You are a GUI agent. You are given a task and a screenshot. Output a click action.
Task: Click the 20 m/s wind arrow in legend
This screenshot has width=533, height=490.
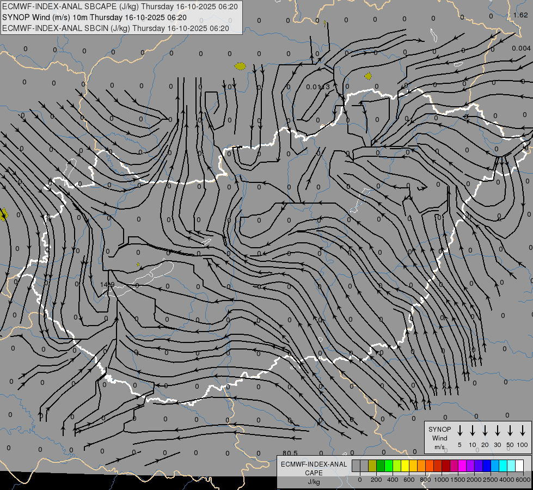coord(485,431)
